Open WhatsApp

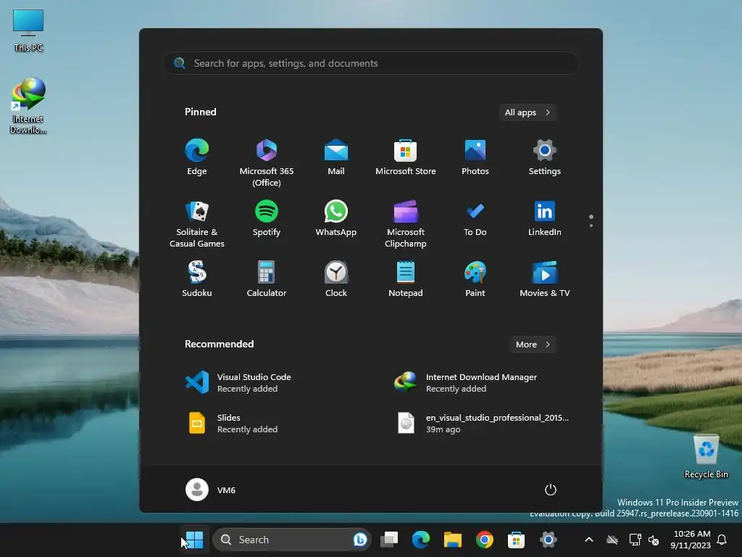(336, 219)
